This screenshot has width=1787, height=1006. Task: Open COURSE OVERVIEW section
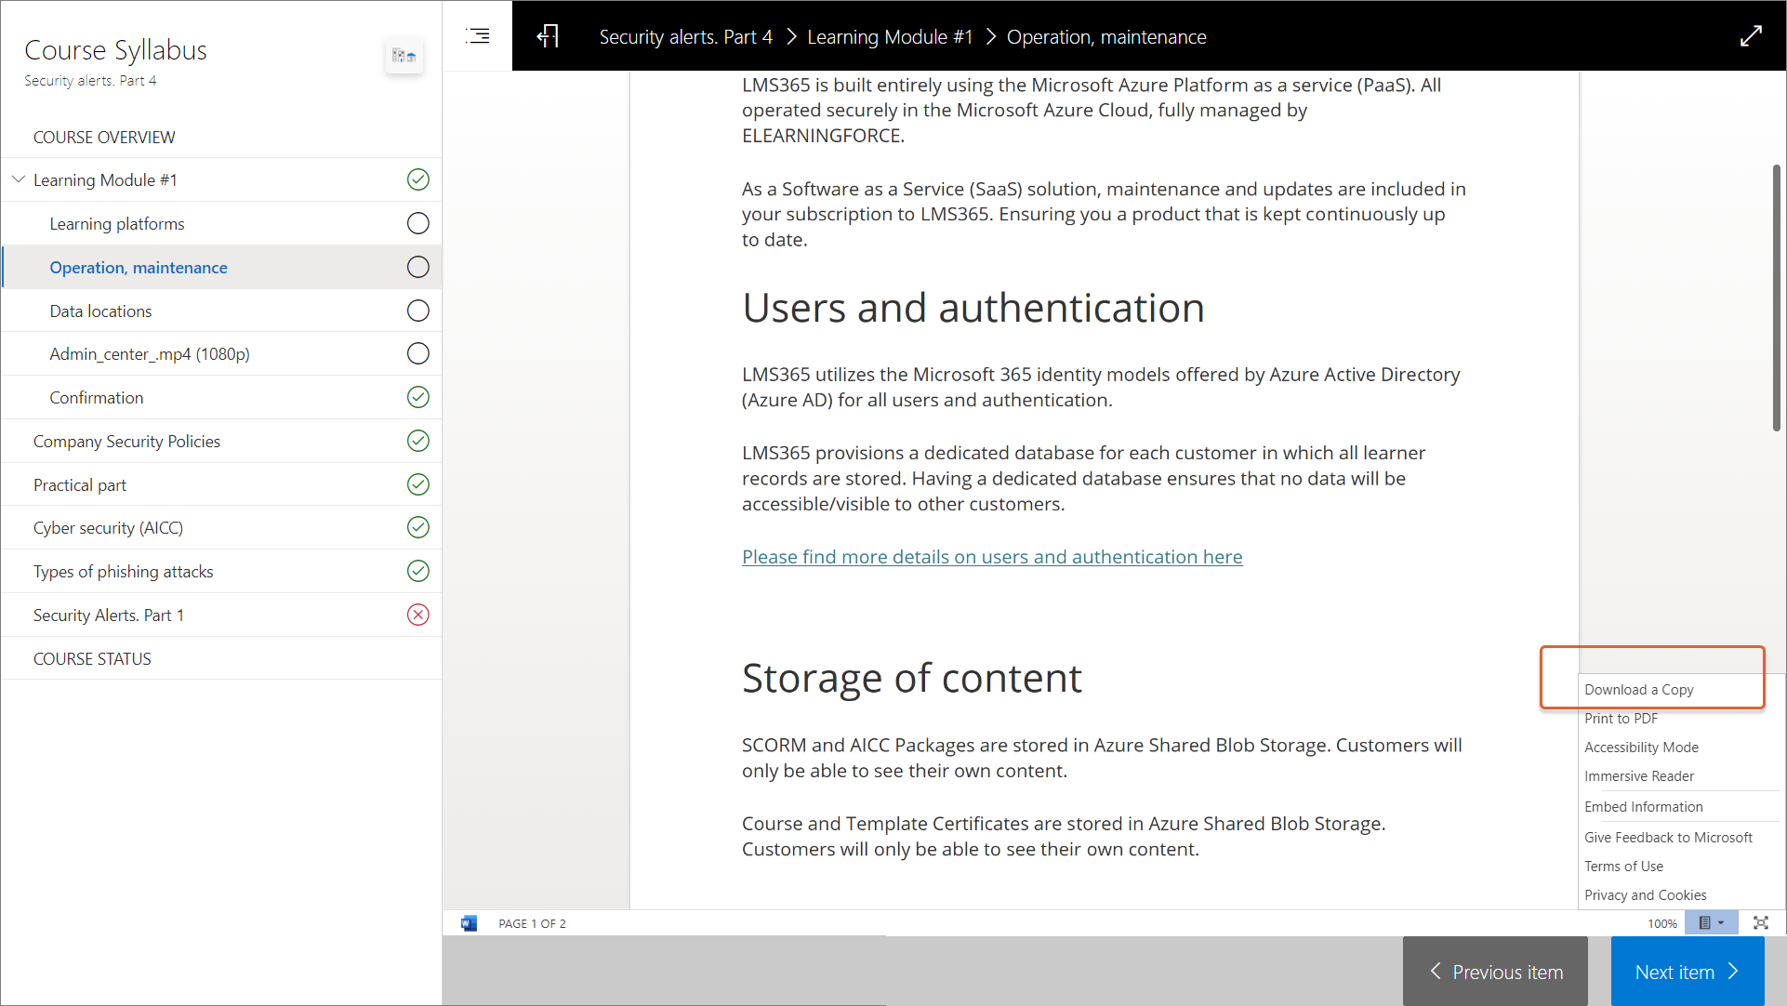(x=221, y=137)
